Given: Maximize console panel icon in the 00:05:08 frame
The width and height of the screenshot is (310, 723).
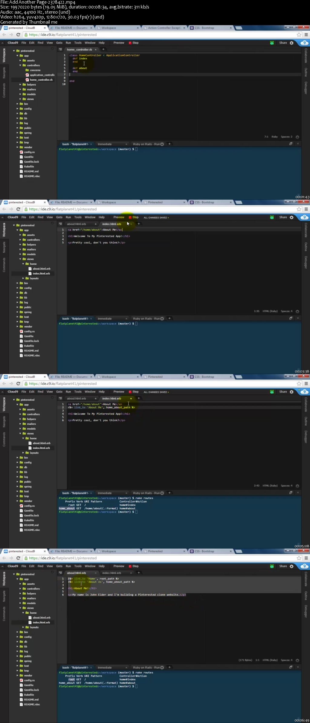Looking at the screenshot, I should click(x=291, y=493).
